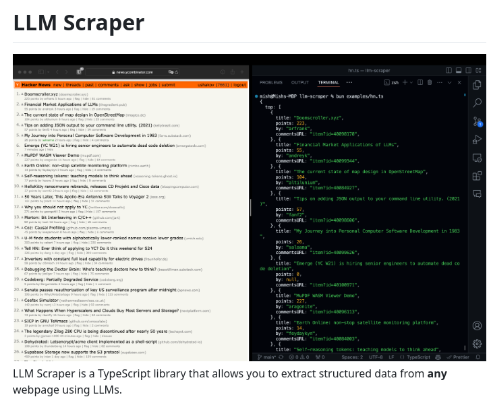
Task: Open the Manage gear icon
Action: [477, 343]
